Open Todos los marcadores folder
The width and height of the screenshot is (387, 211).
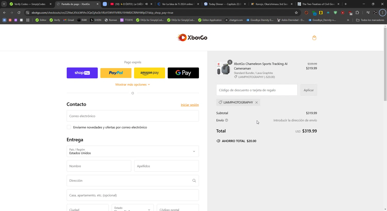(370, 20)
